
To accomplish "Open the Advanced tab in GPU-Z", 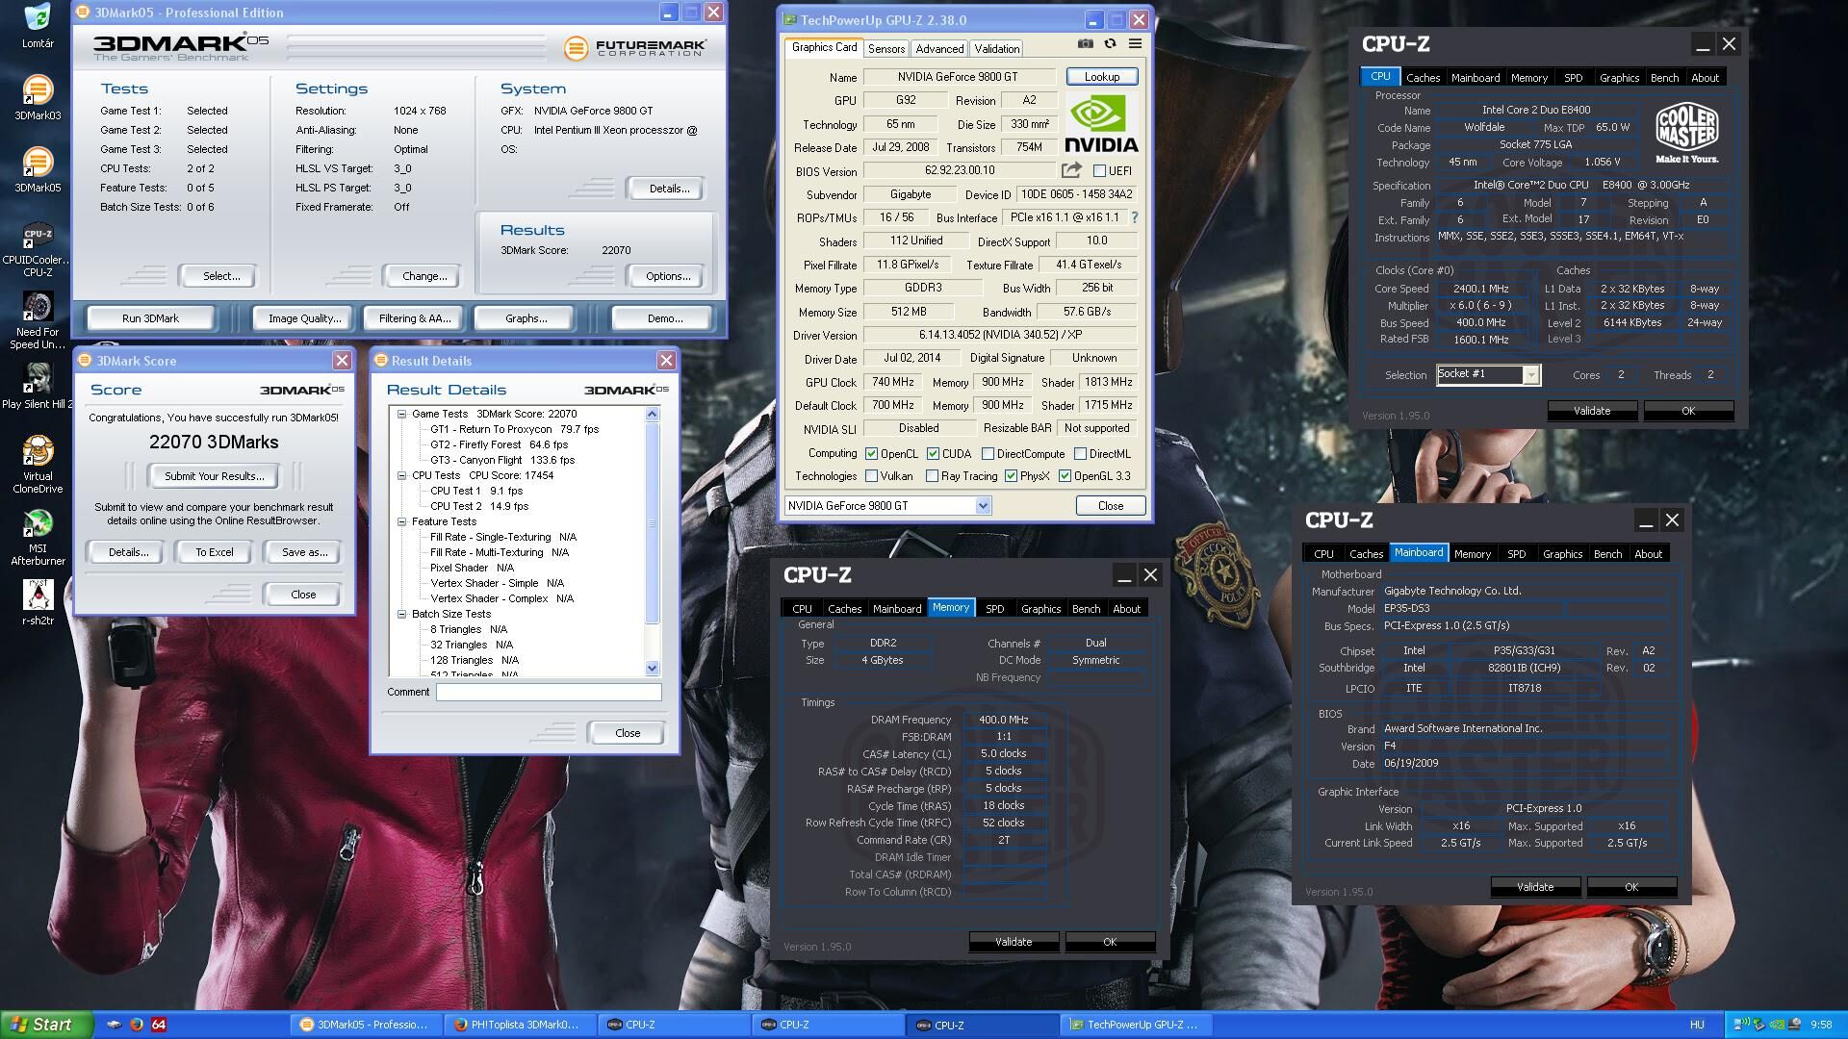I will [x=939, y=48].
